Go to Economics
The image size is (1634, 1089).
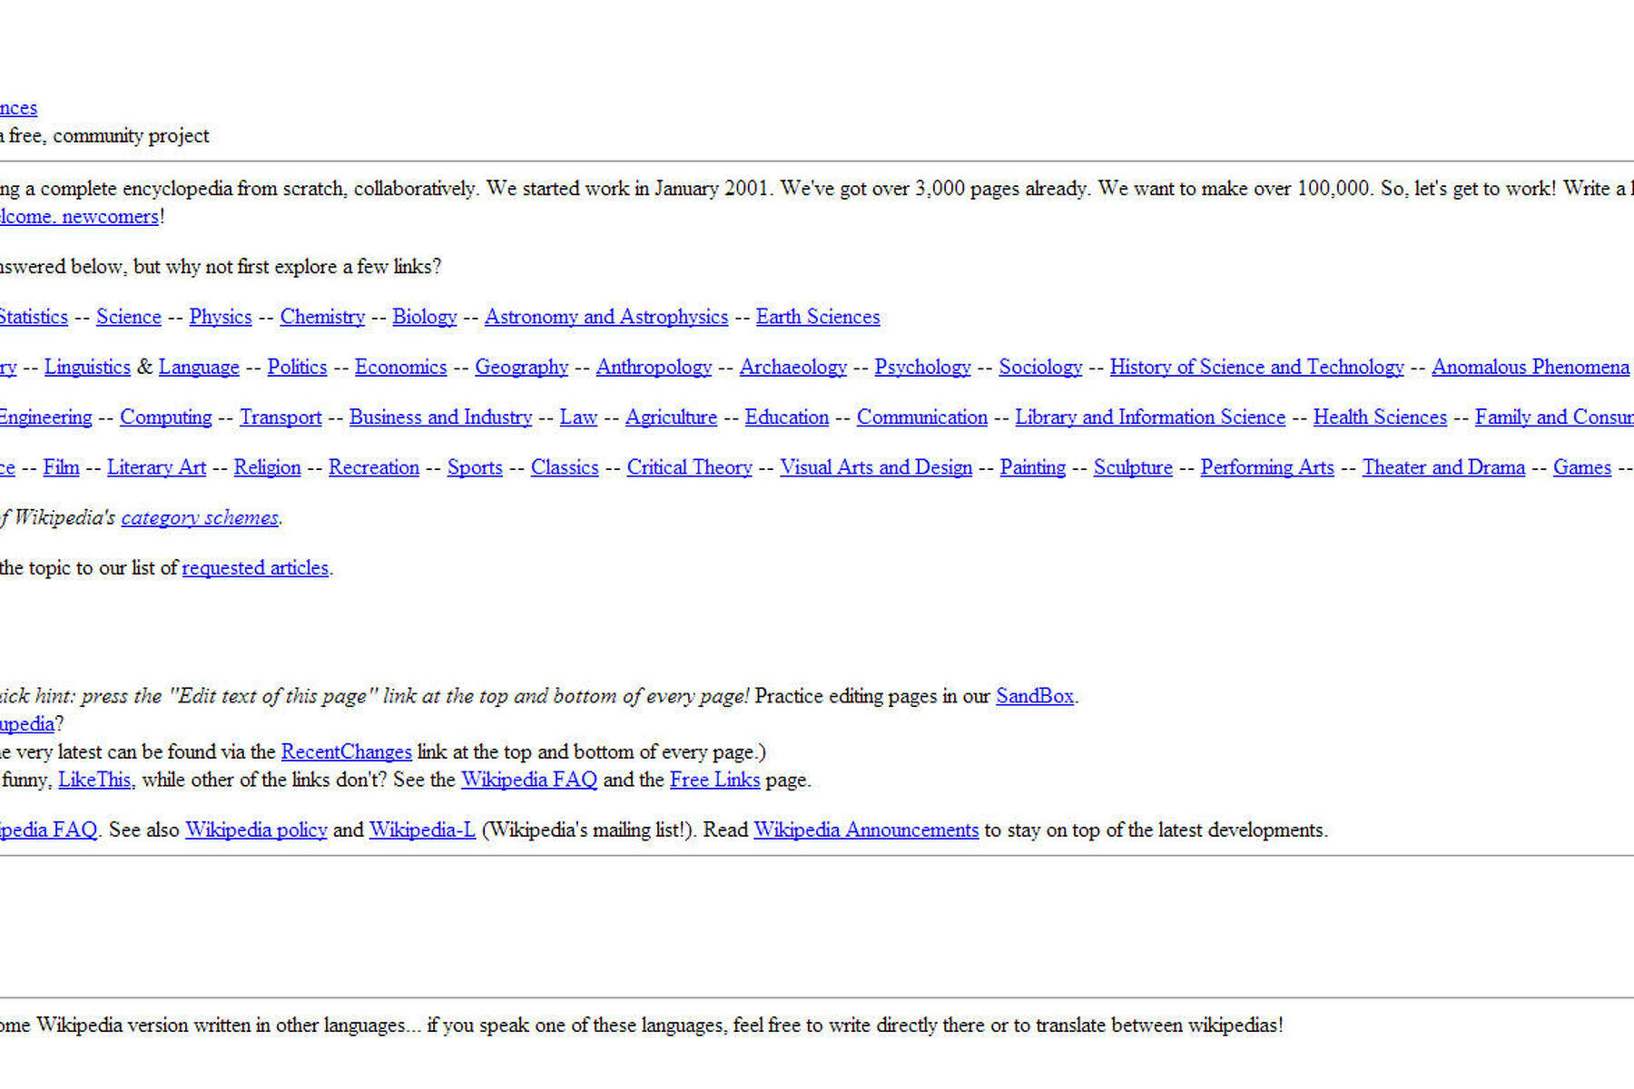(401, 367)
